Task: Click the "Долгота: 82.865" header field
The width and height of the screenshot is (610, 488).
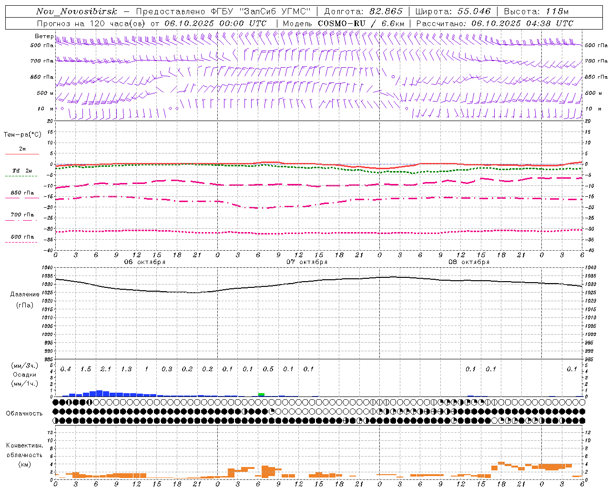Action: (363, 12)
